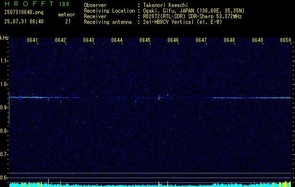The image size is (295, 187).
Task: Click the 0645 time axis marker
Action: click(x=145, y=40)
